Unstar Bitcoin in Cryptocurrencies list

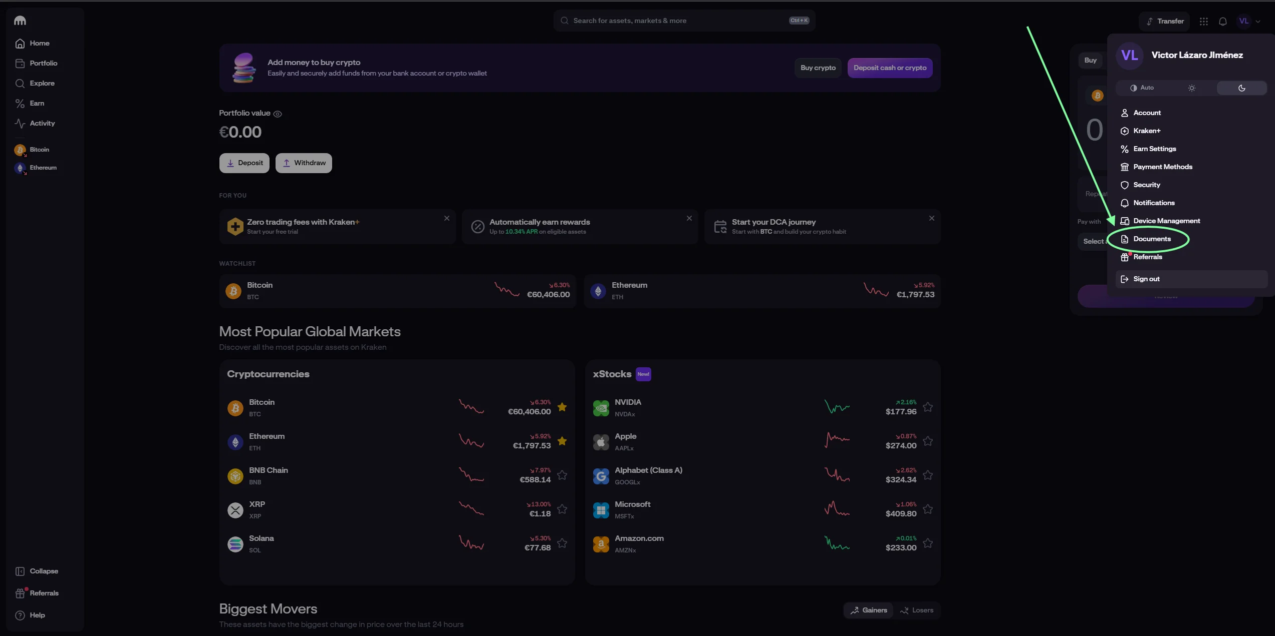562,407
